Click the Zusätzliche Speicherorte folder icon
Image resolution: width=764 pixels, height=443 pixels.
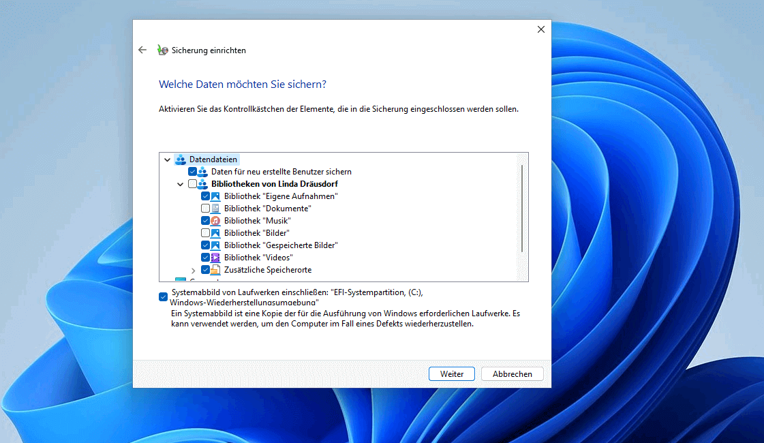pos(215,270)
